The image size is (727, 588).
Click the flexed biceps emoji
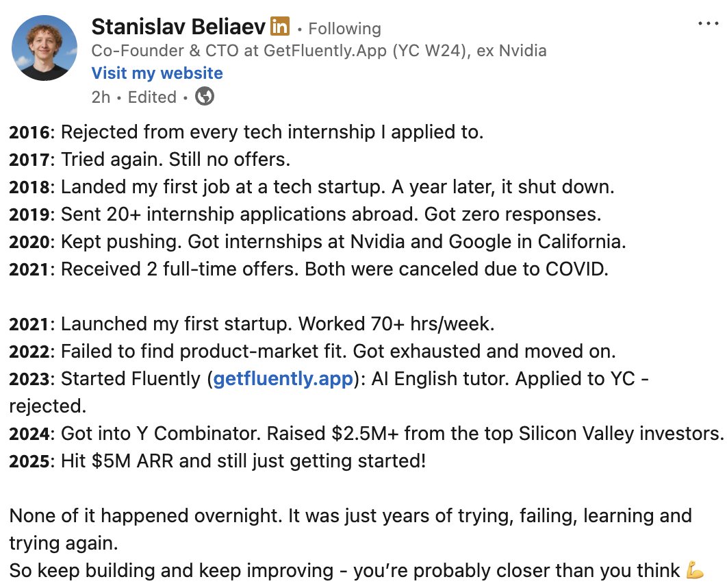coord(695,570)
